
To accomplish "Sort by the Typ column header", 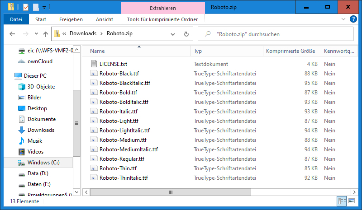I will coord(227,51).
